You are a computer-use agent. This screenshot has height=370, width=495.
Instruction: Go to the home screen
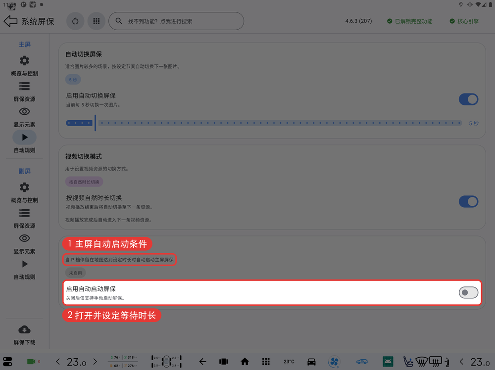tap(245, 362)
